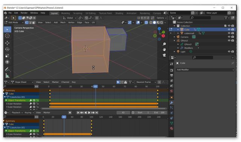Screen dimensions: 241x142
Task: Toggle Only Show Errors warning icon in dope sheet
Action: [x=125, y=82]
